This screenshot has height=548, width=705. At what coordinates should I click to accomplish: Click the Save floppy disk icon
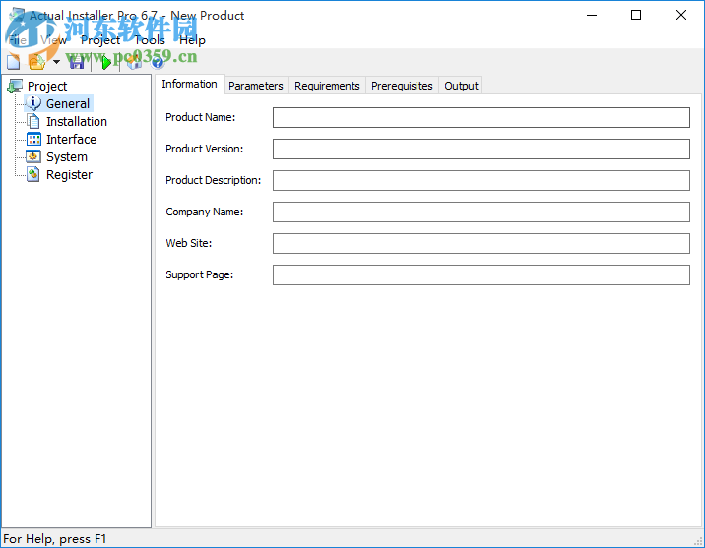(x=77, y=62)
